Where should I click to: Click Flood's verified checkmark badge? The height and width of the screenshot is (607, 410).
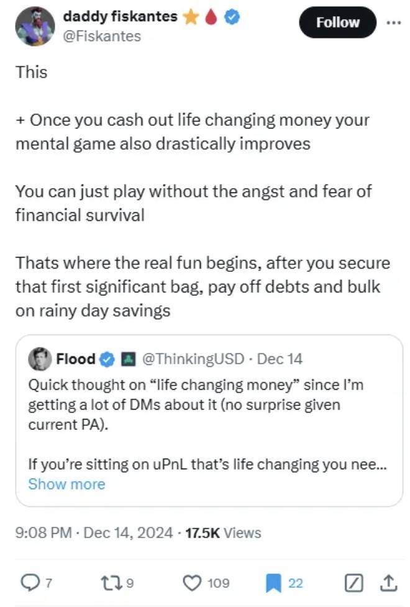(x=107, y=359)
